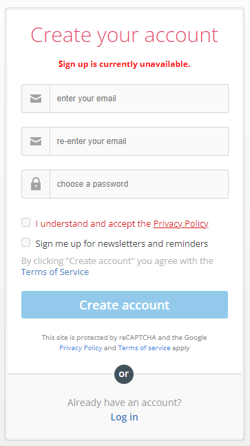Click the "I understand and accept the" label
The height and width of the screenshot is (446, 250).
pos(93,224)
